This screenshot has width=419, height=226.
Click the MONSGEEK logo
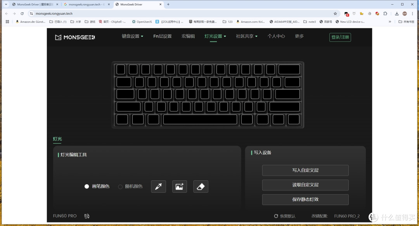point(75,37)
